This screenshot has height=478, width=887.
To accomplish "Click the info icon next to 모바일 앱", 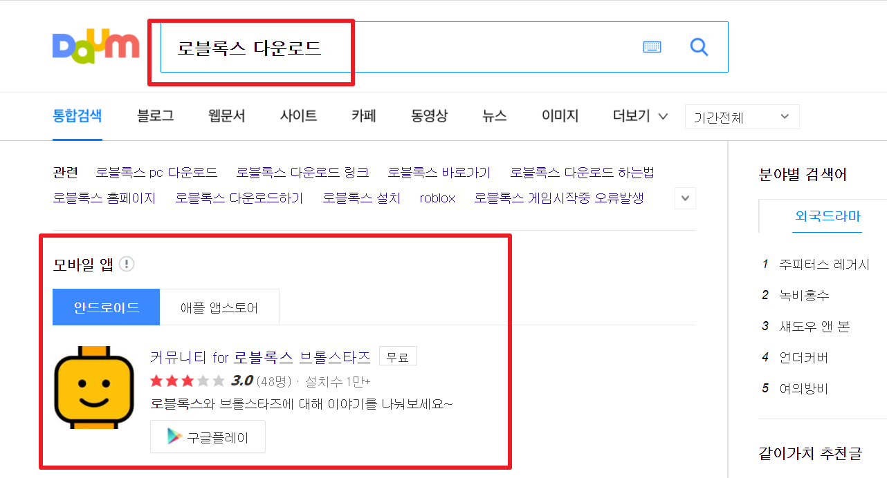I will [127, 264].
